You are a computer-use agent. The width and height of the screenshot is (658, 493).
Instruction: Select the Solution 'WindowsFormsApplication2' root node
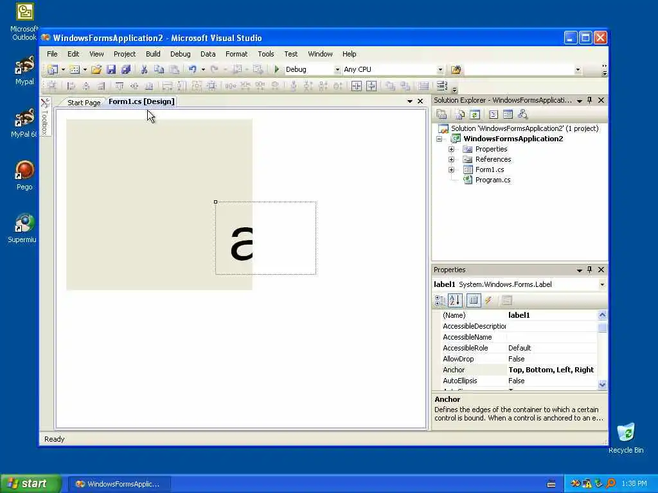pyautogui.click(x=524, y=128)
